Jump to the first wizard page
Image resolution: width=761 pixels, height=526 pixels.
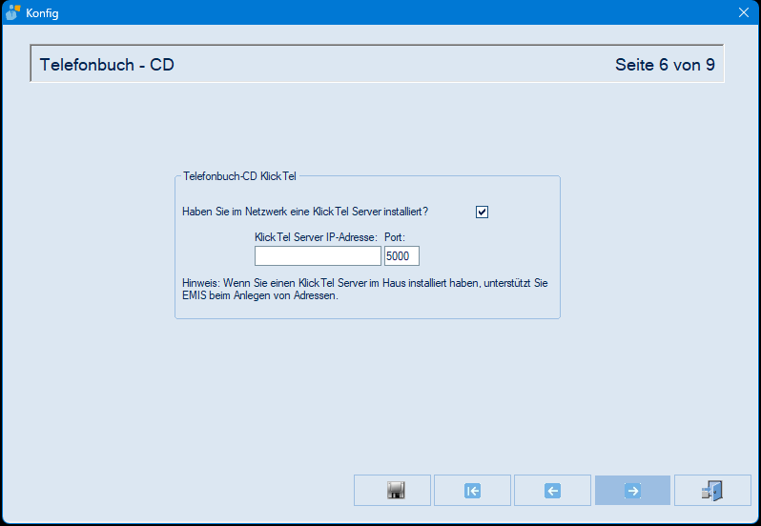pyautogui.click(x=472, y=490)
